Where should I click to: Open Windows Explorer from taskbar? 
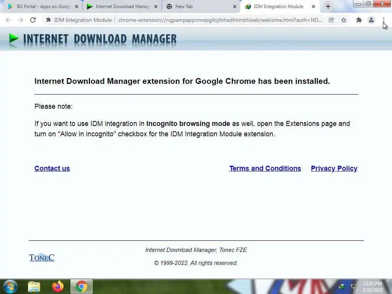[34, 286]
